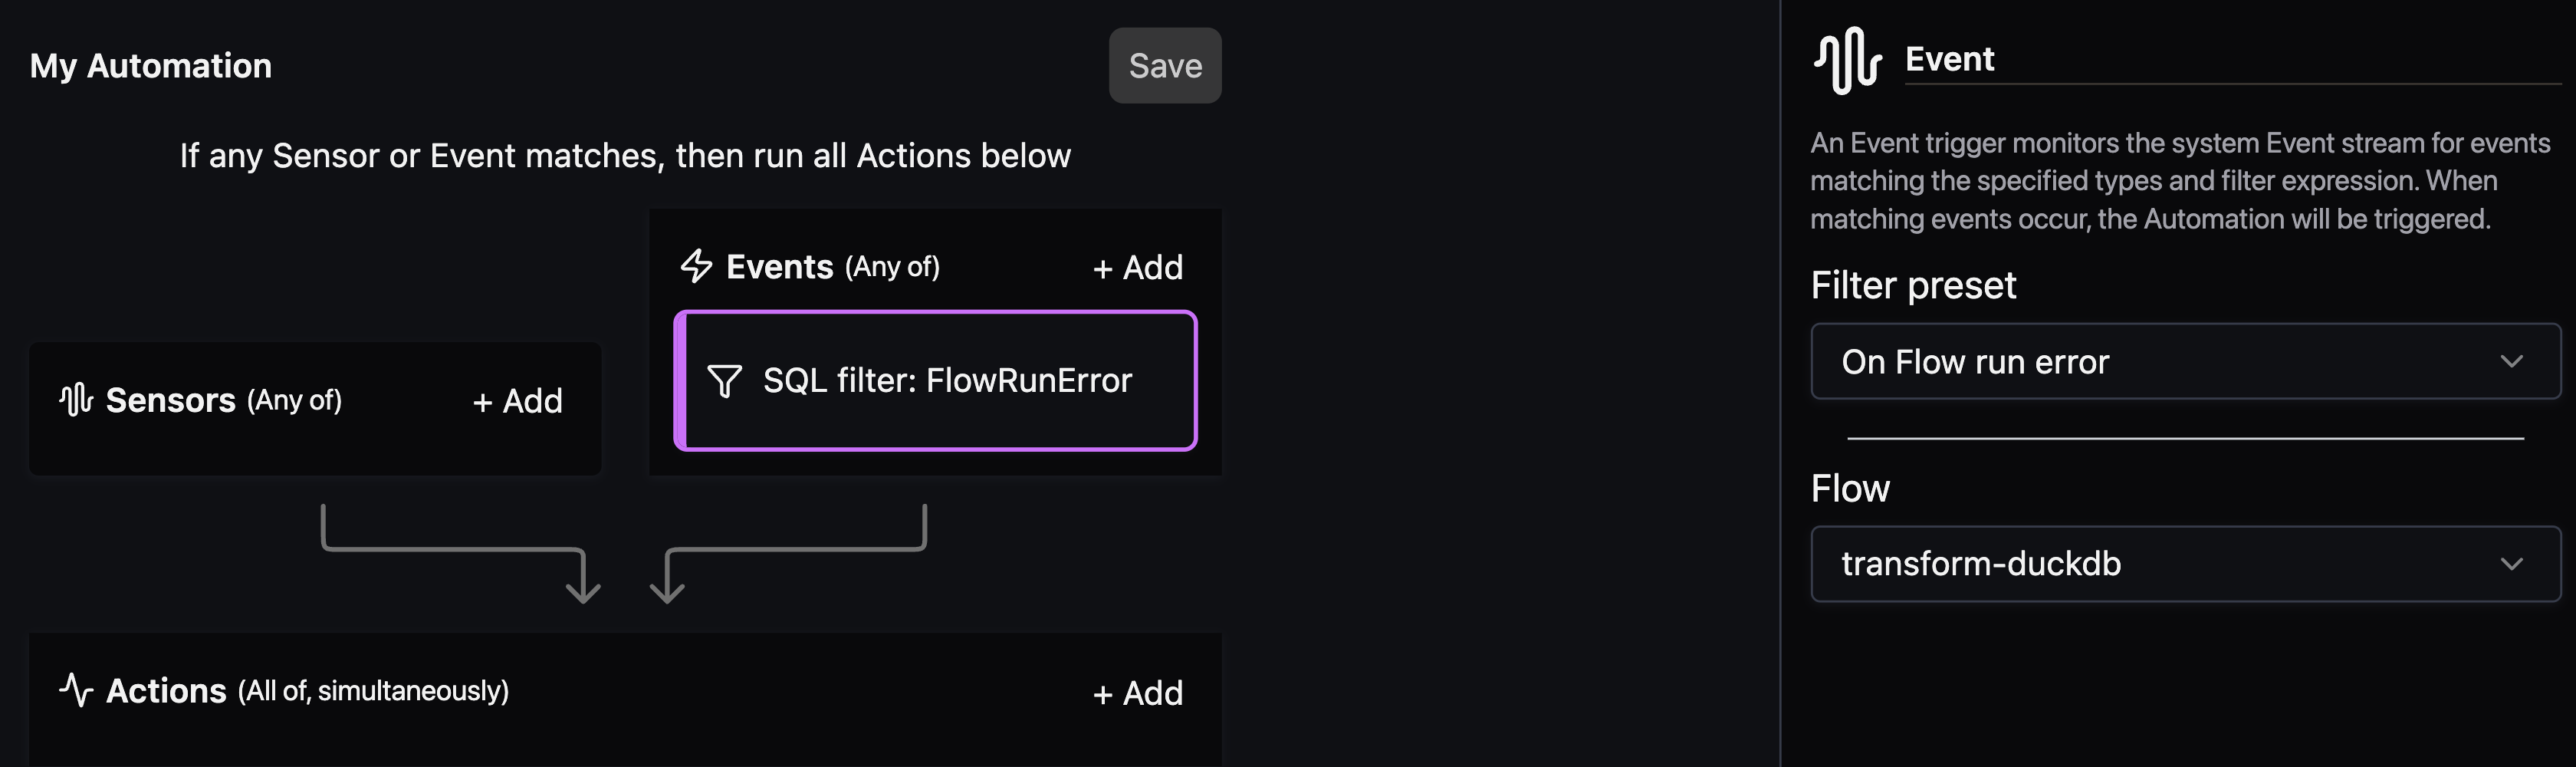Click the large Event waveform icon
The image size is (2576, 767).
click(1846, 60)
